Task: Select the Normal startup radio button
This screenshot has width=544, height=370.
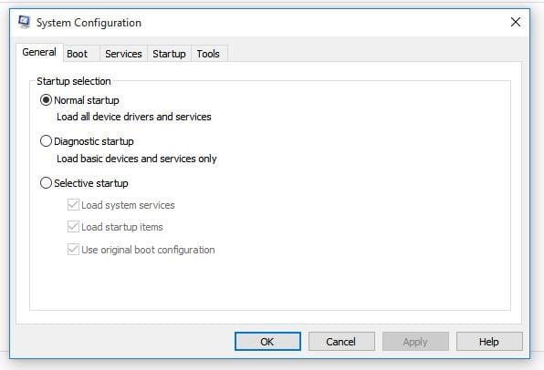Action: click(46, 100)
